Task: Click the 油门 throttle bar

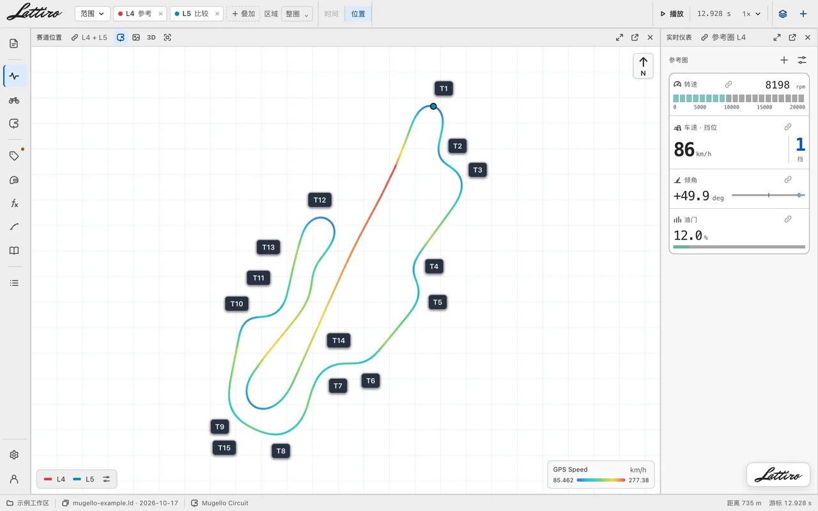Action: pyautogui.click(x=739, y=247)
